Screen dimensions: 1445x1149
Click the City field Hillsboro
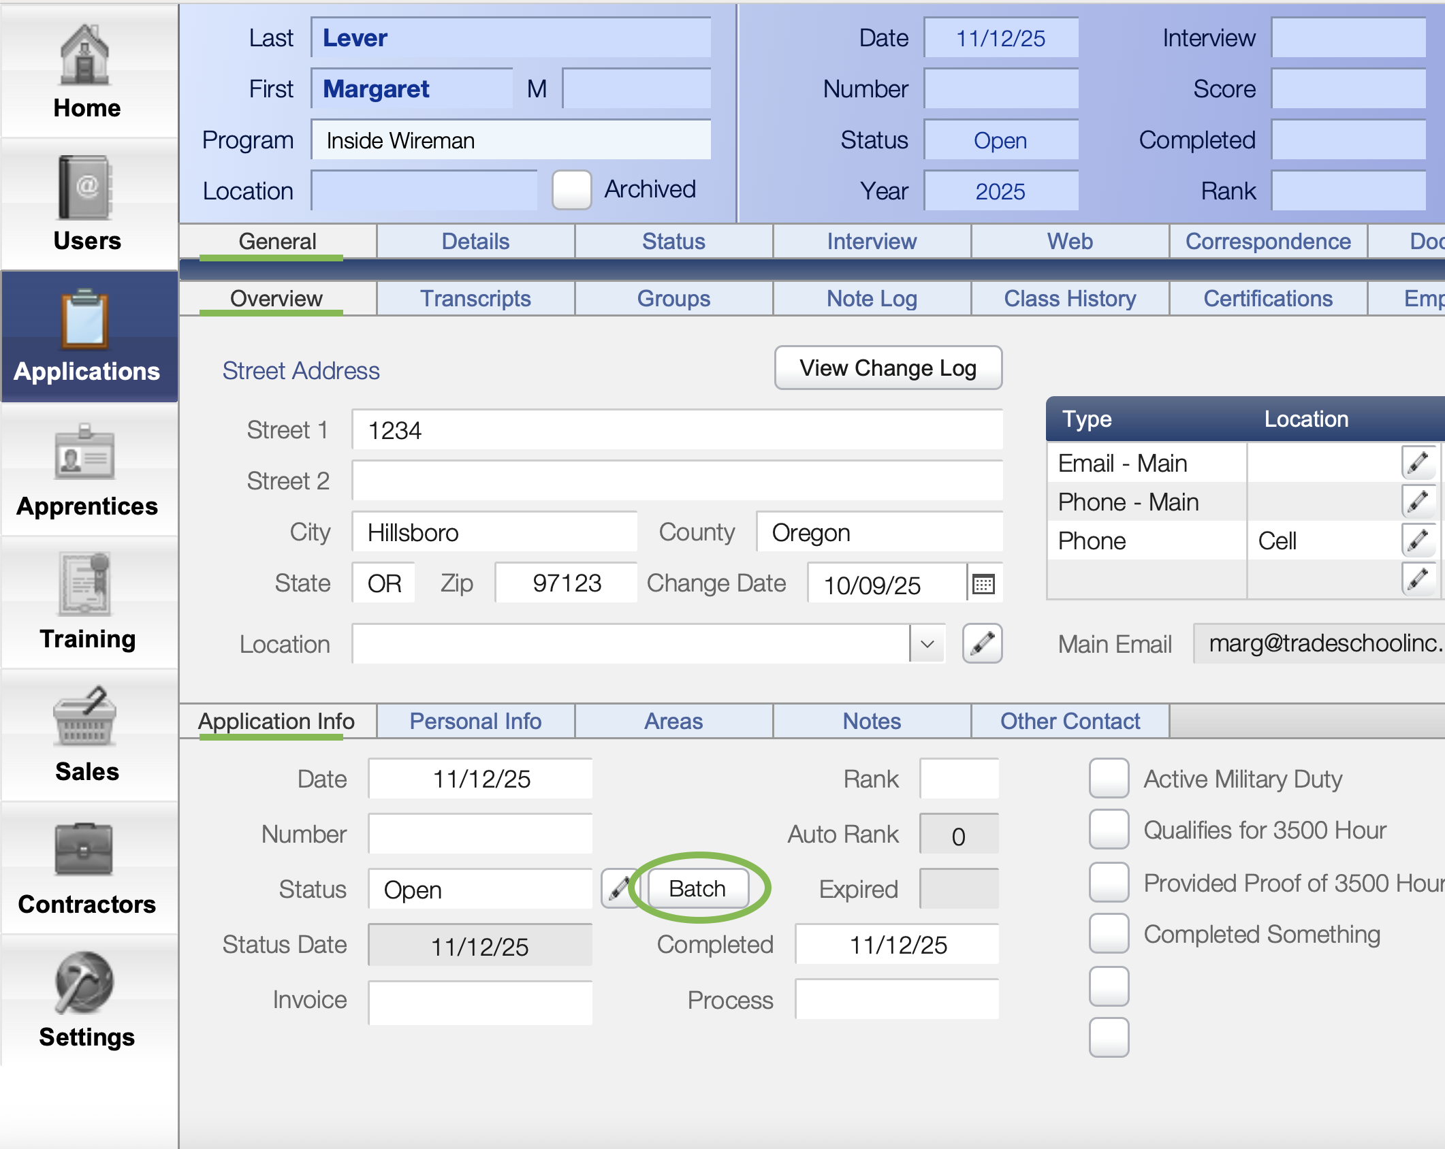click(494, 532)
